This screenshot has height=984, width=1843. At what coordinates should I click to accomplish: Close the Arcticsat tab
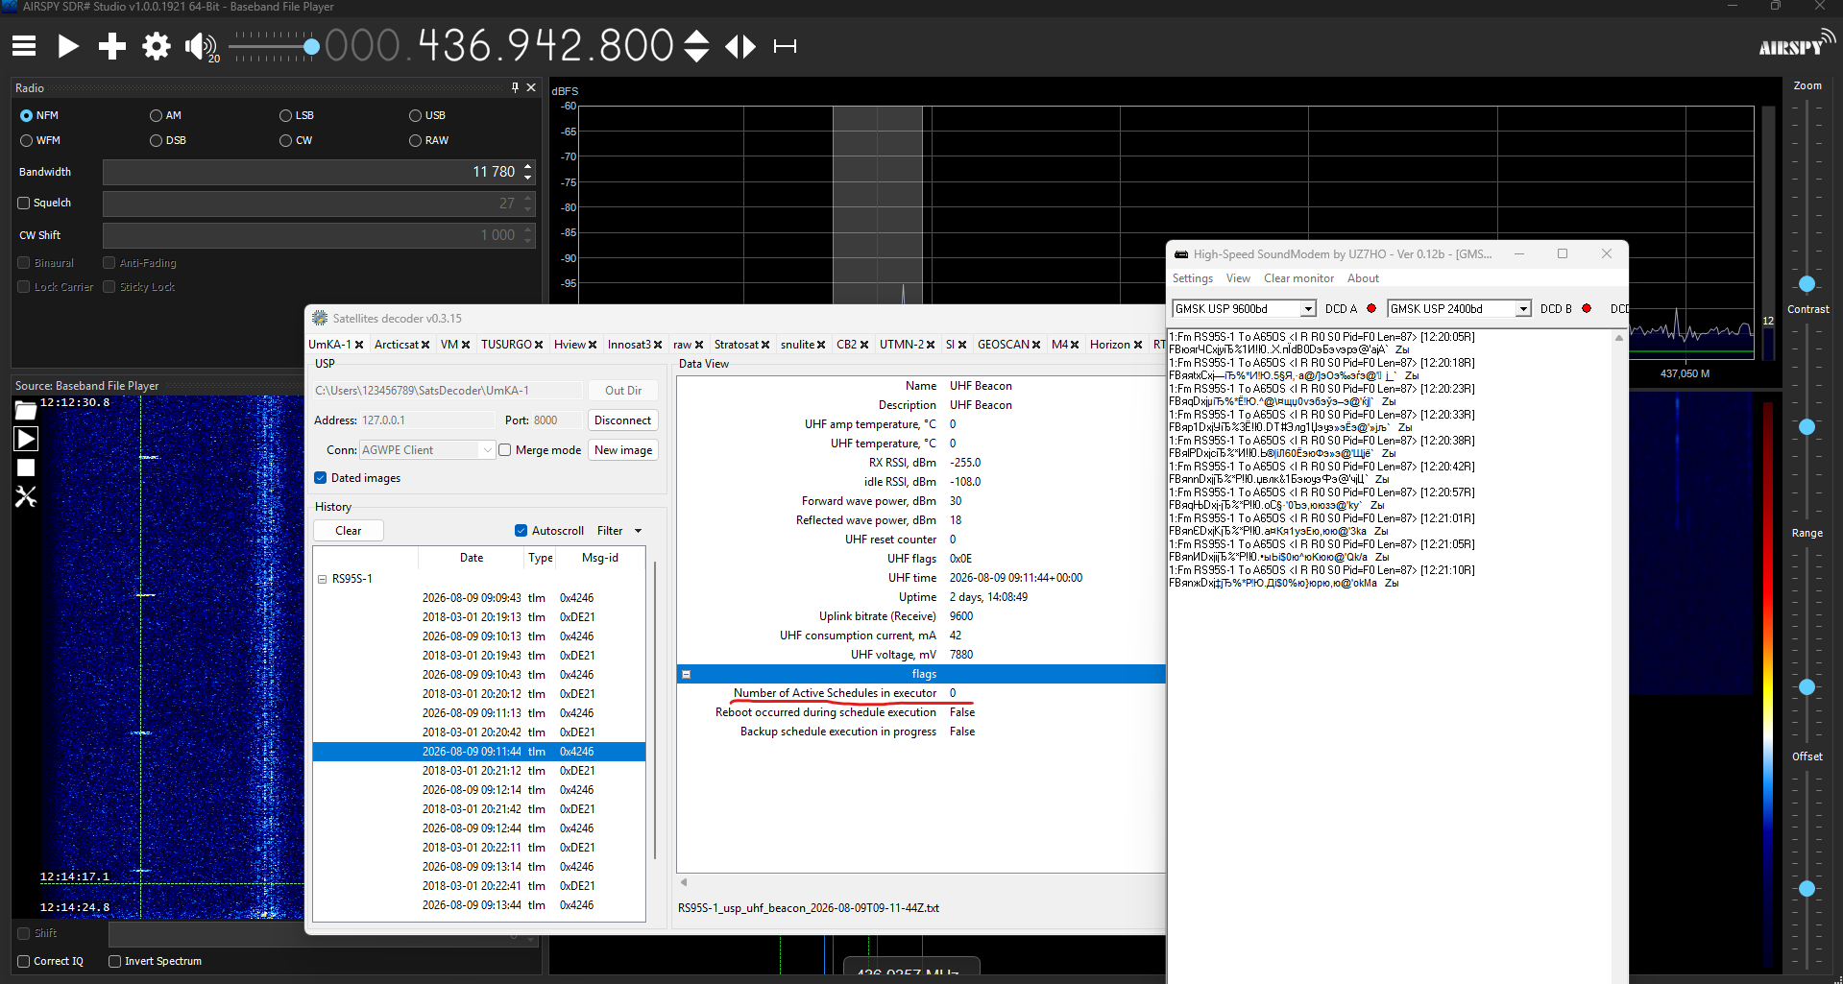click(425, 345)
